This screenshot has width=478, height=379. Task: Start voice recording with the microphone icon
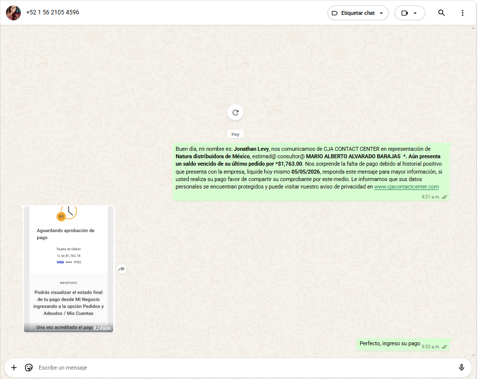tap(462, 368)
